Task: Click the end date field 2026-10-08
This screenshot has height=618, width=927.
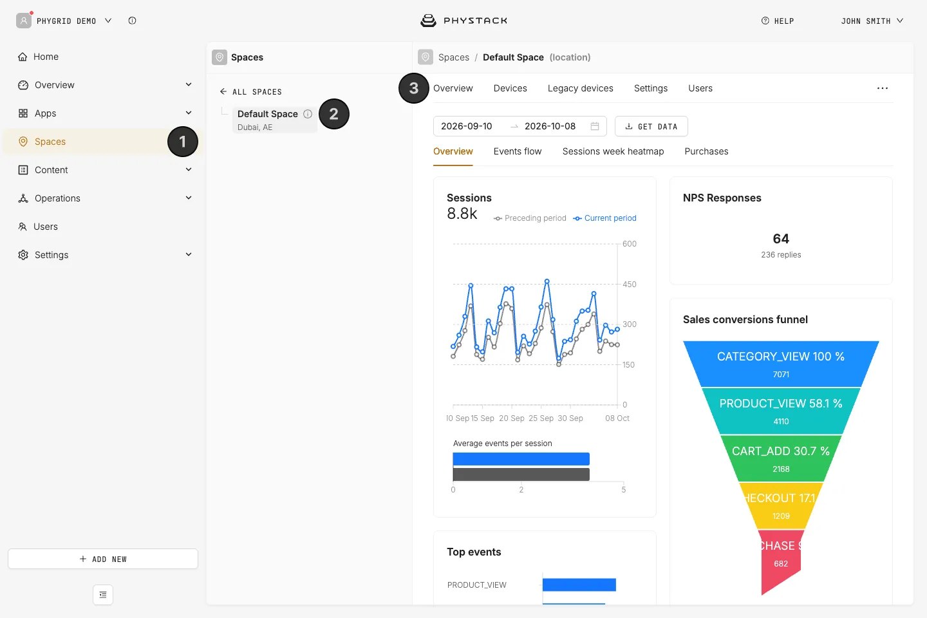Action: [x=550, y=126]
